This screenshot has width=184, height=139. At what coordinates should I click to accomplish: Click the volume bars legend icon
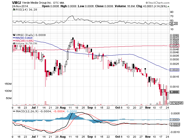[14, 43]
